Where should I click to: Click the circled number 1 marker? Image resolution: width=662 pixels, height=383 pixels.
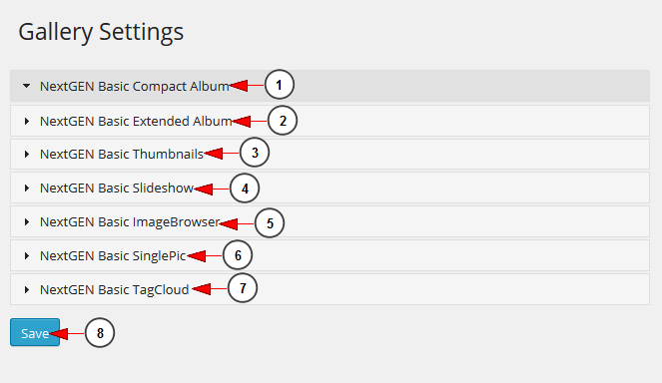[279, 85]
